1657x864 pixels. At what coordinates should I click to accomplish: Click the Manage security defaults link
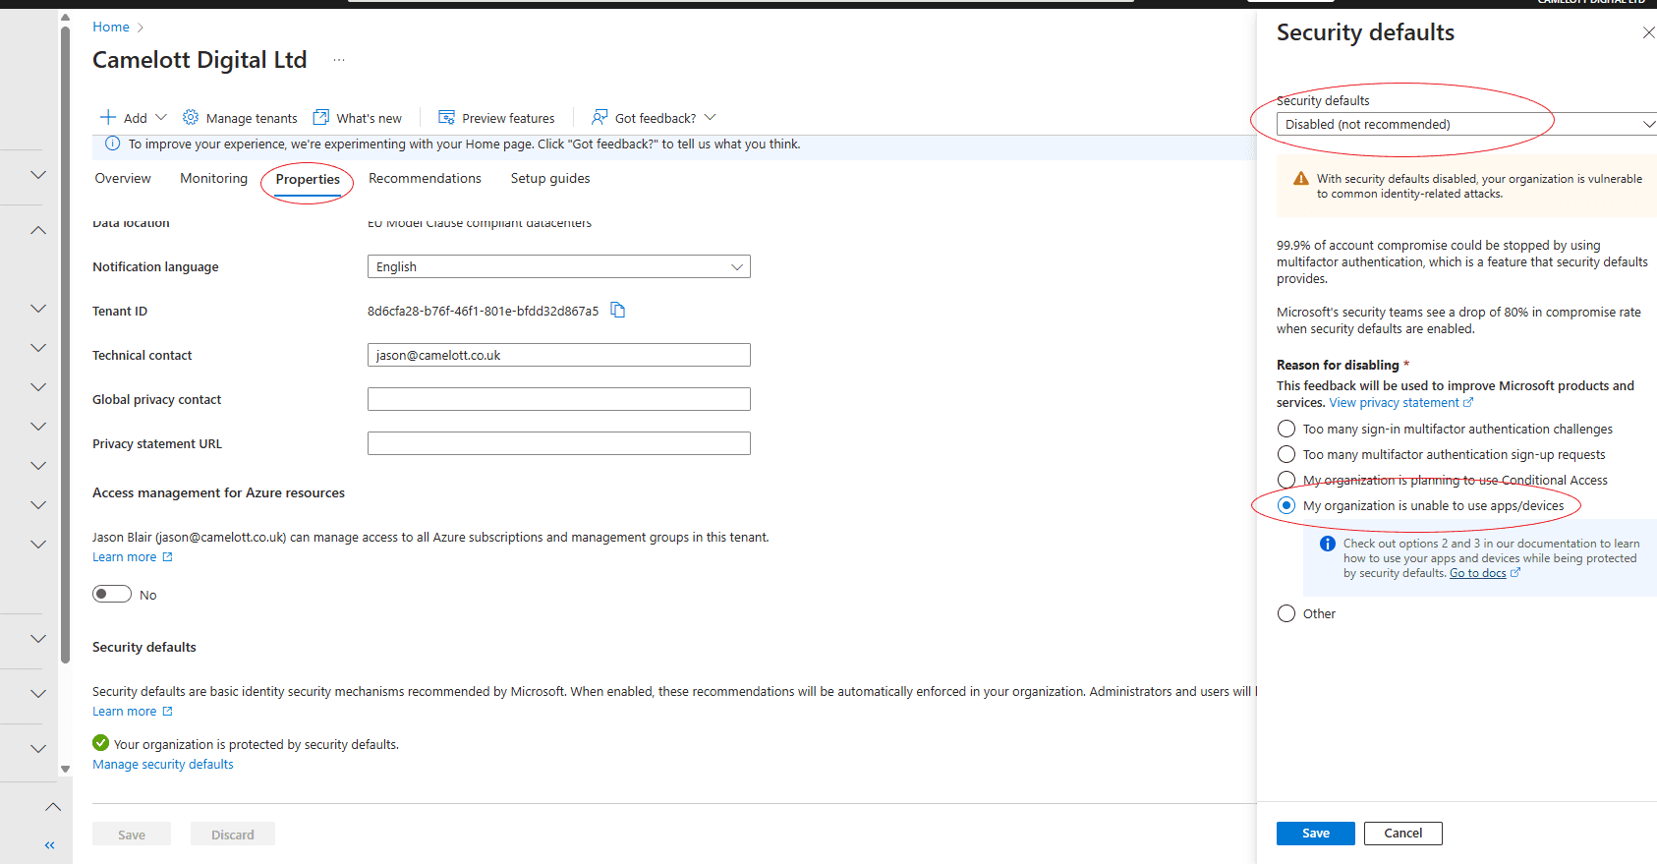pos(163,765)
